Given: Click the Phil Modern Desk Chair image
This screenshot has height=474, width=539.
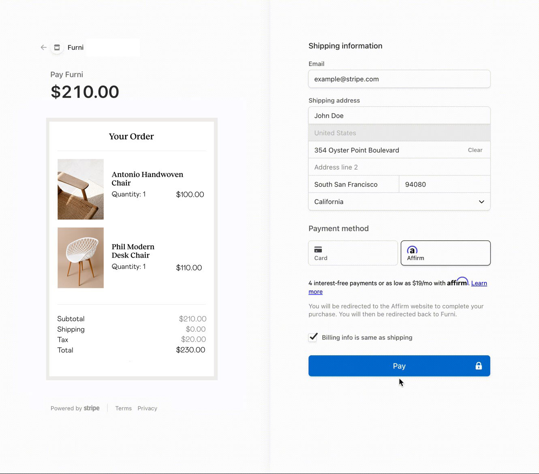Looking at the screenshot, I should 81,258.
